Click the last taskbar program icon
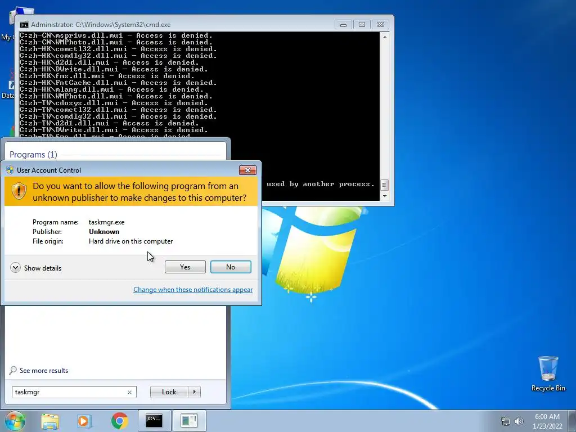This screenshot has width=576, height=432. click(x=189, y=421)
